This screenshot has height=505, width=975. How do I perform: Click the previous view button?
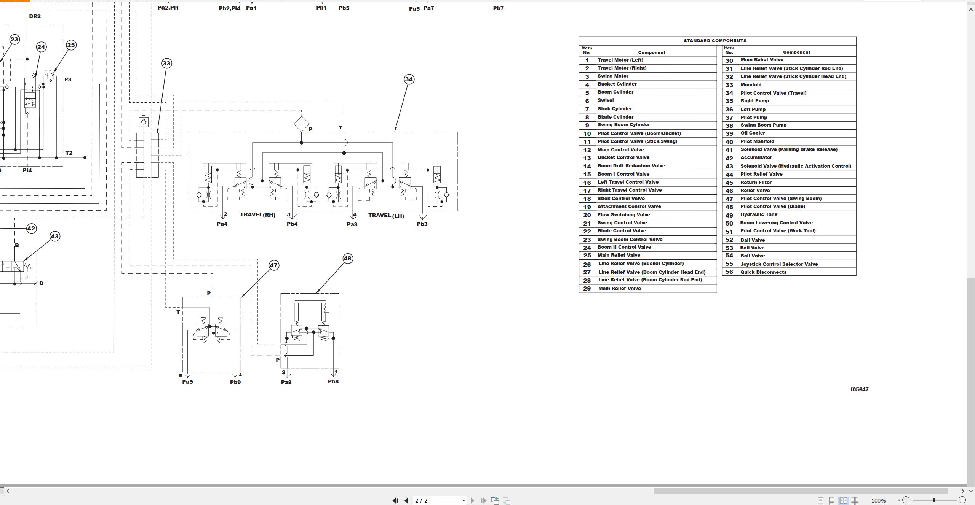(495, 500)
